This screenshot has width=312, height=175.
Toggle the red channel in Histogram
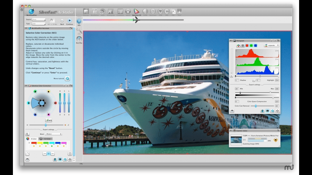[247, 46]
